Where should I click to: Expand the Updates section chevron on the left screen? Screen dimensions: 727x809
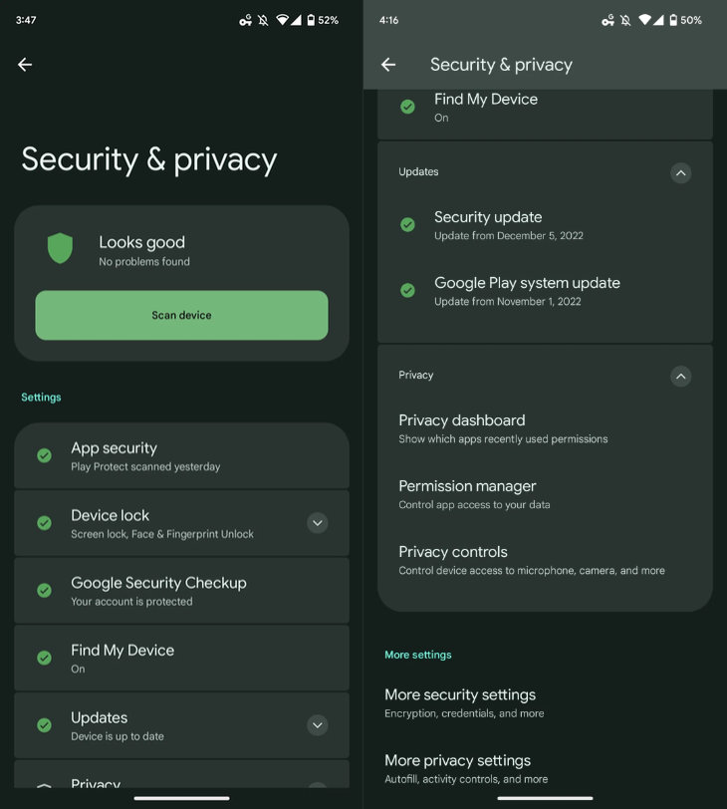[x=318, y=725]
